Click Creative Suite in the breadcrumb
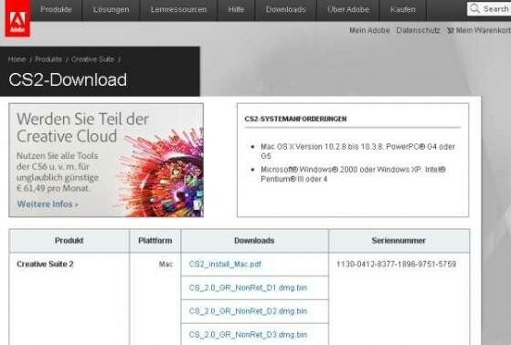The image size is (511, 345). click(x=92, y=59)
